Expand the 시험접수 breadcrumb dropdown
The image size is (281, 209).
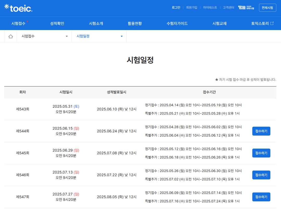44,36
